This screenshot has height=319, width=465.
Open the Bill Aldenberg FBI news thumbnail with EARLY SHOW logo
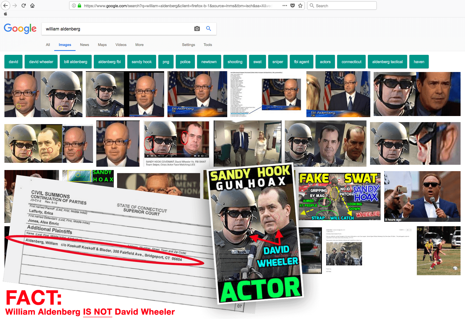click(197, 94)
